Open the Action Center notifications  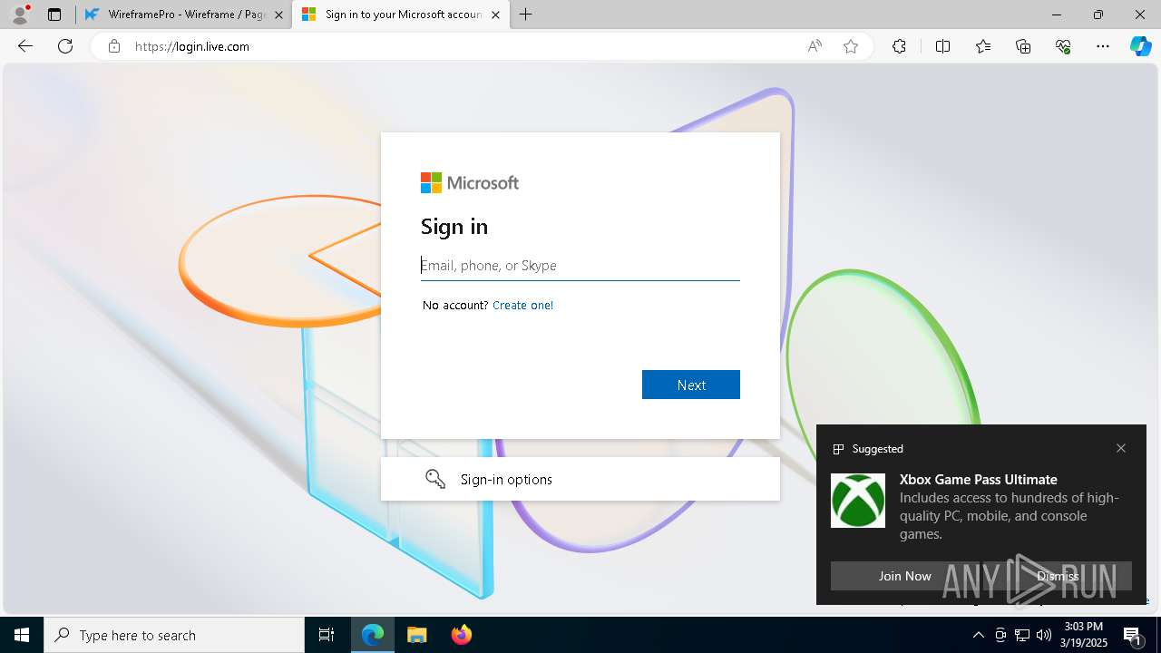coord(1134,635)
